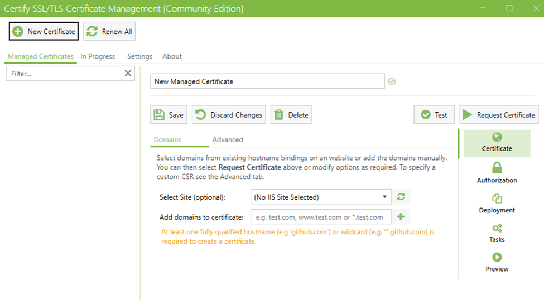Delete the managed certificate
This screenshot has width=544, height=300.
click(291, 115)
